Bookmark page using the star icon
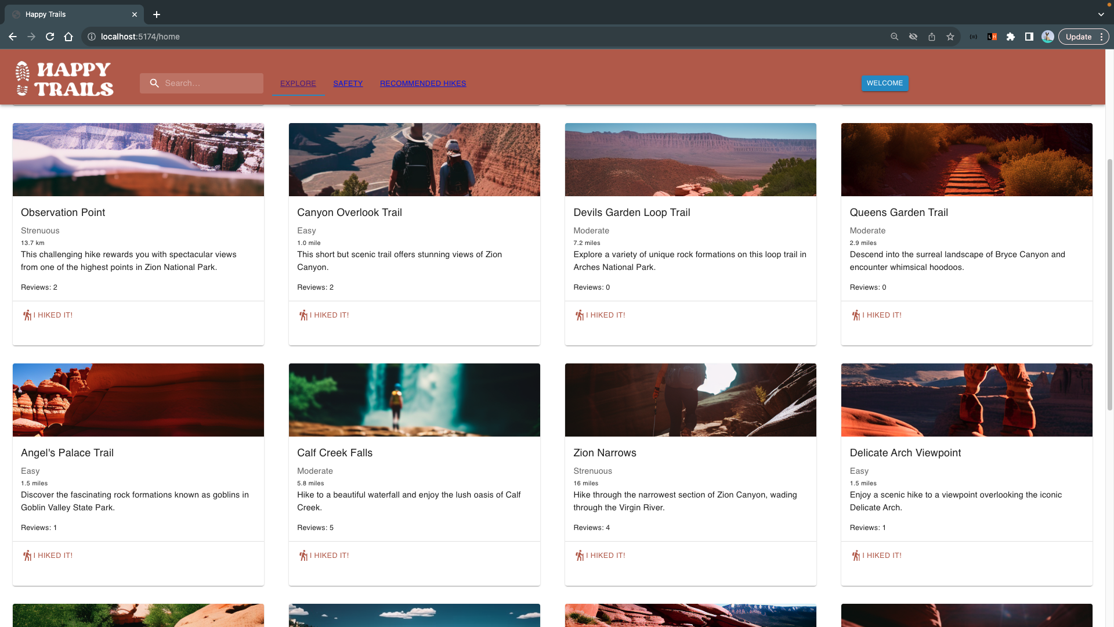The height and width of the screenshot is (627, 1114). pyautogui.click(x=950, y=37)
